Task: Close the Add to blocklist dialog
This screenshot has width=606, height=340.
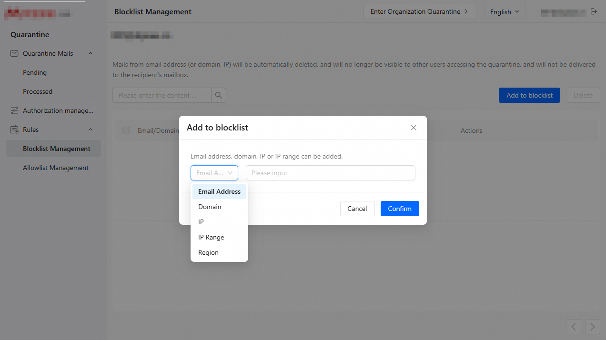Action: tap(414, 128)
